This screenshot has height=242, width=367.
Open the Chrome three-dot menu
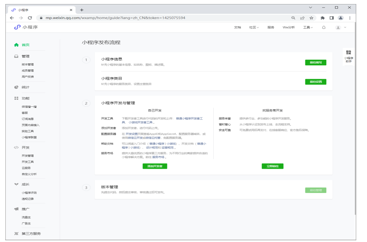coord(349,18)
